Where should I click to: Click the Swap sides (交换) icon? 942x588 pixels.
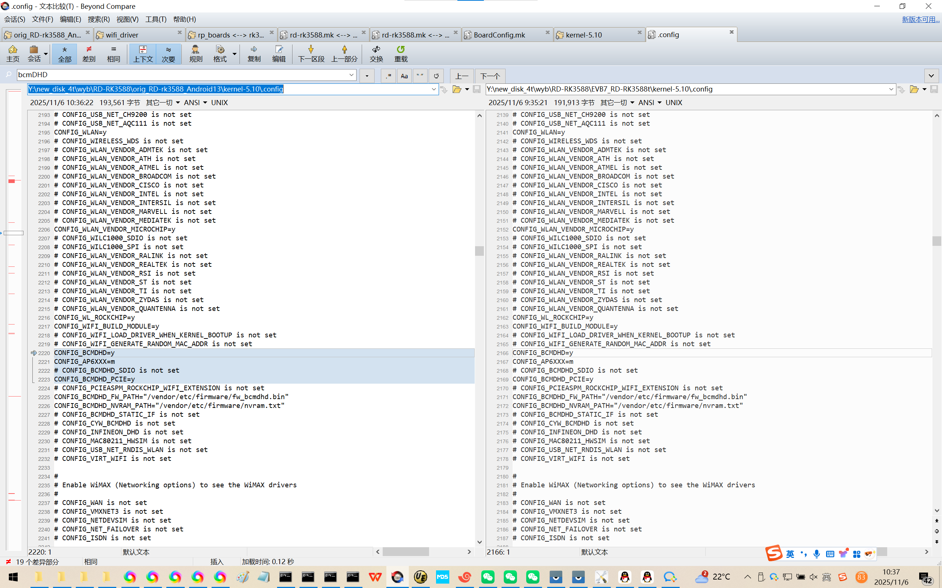pos(376,53)
